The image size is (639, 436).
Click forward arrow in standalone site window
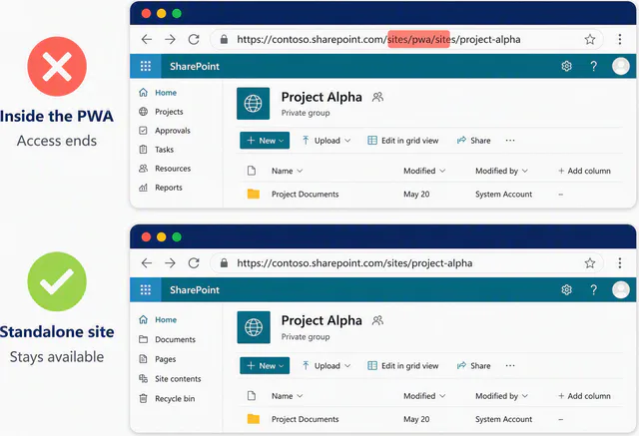pos(171,263)
